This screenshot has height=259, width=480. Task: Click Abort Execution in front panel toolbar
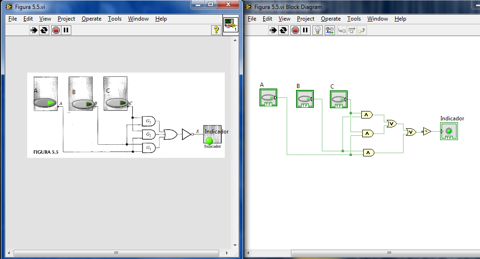[56, 30]
